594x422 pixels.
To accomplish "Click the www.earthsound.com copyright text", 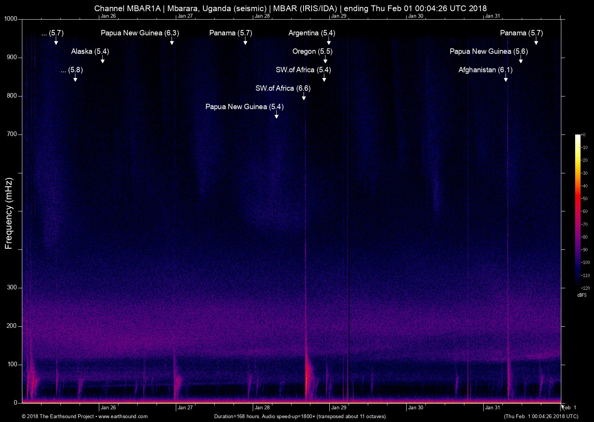I will tap(85, 417).
